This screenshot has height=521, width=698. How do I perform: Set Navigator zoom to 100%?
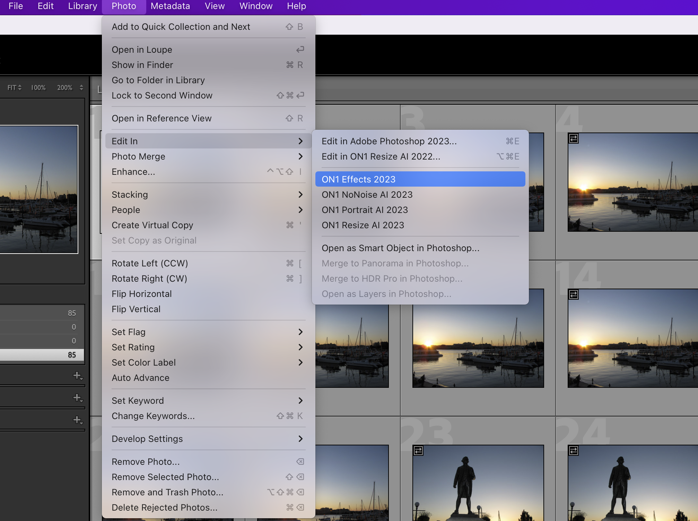point(38,87)
